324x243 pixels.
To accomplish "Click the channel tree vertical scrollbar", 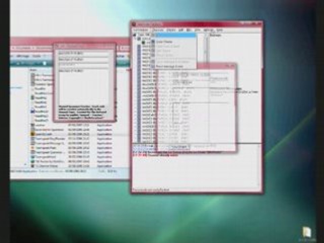I will [206, 49].
